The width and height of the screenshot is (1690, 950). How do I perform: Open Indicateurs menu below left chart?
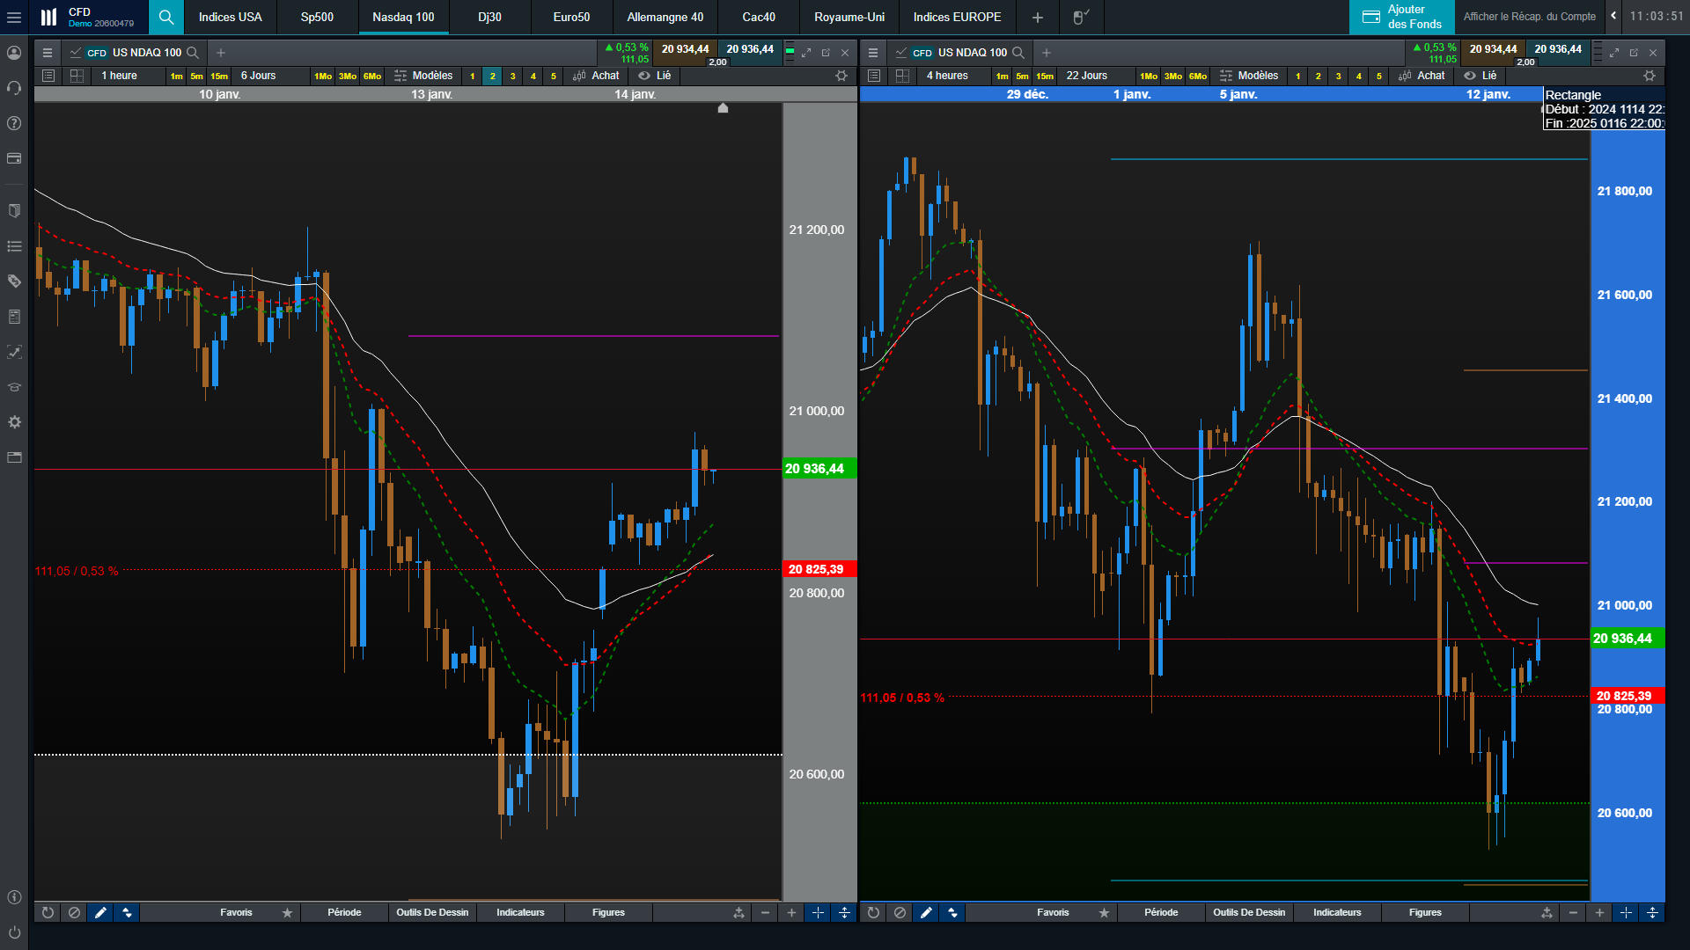(520, 913)
